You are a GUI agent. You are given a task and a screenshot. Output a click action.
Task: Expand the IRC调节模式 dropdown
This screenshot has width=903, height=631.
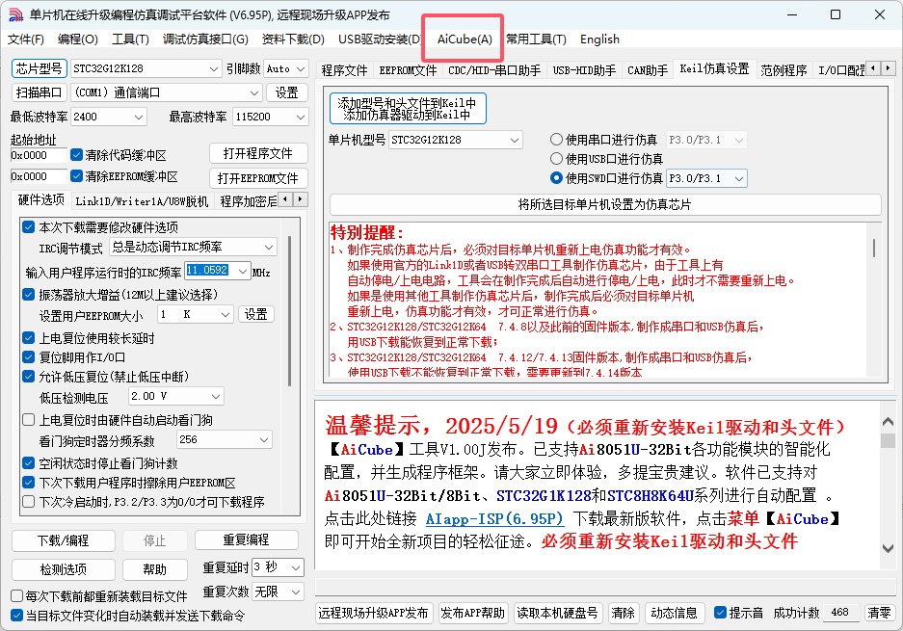(x=193, y=247)
